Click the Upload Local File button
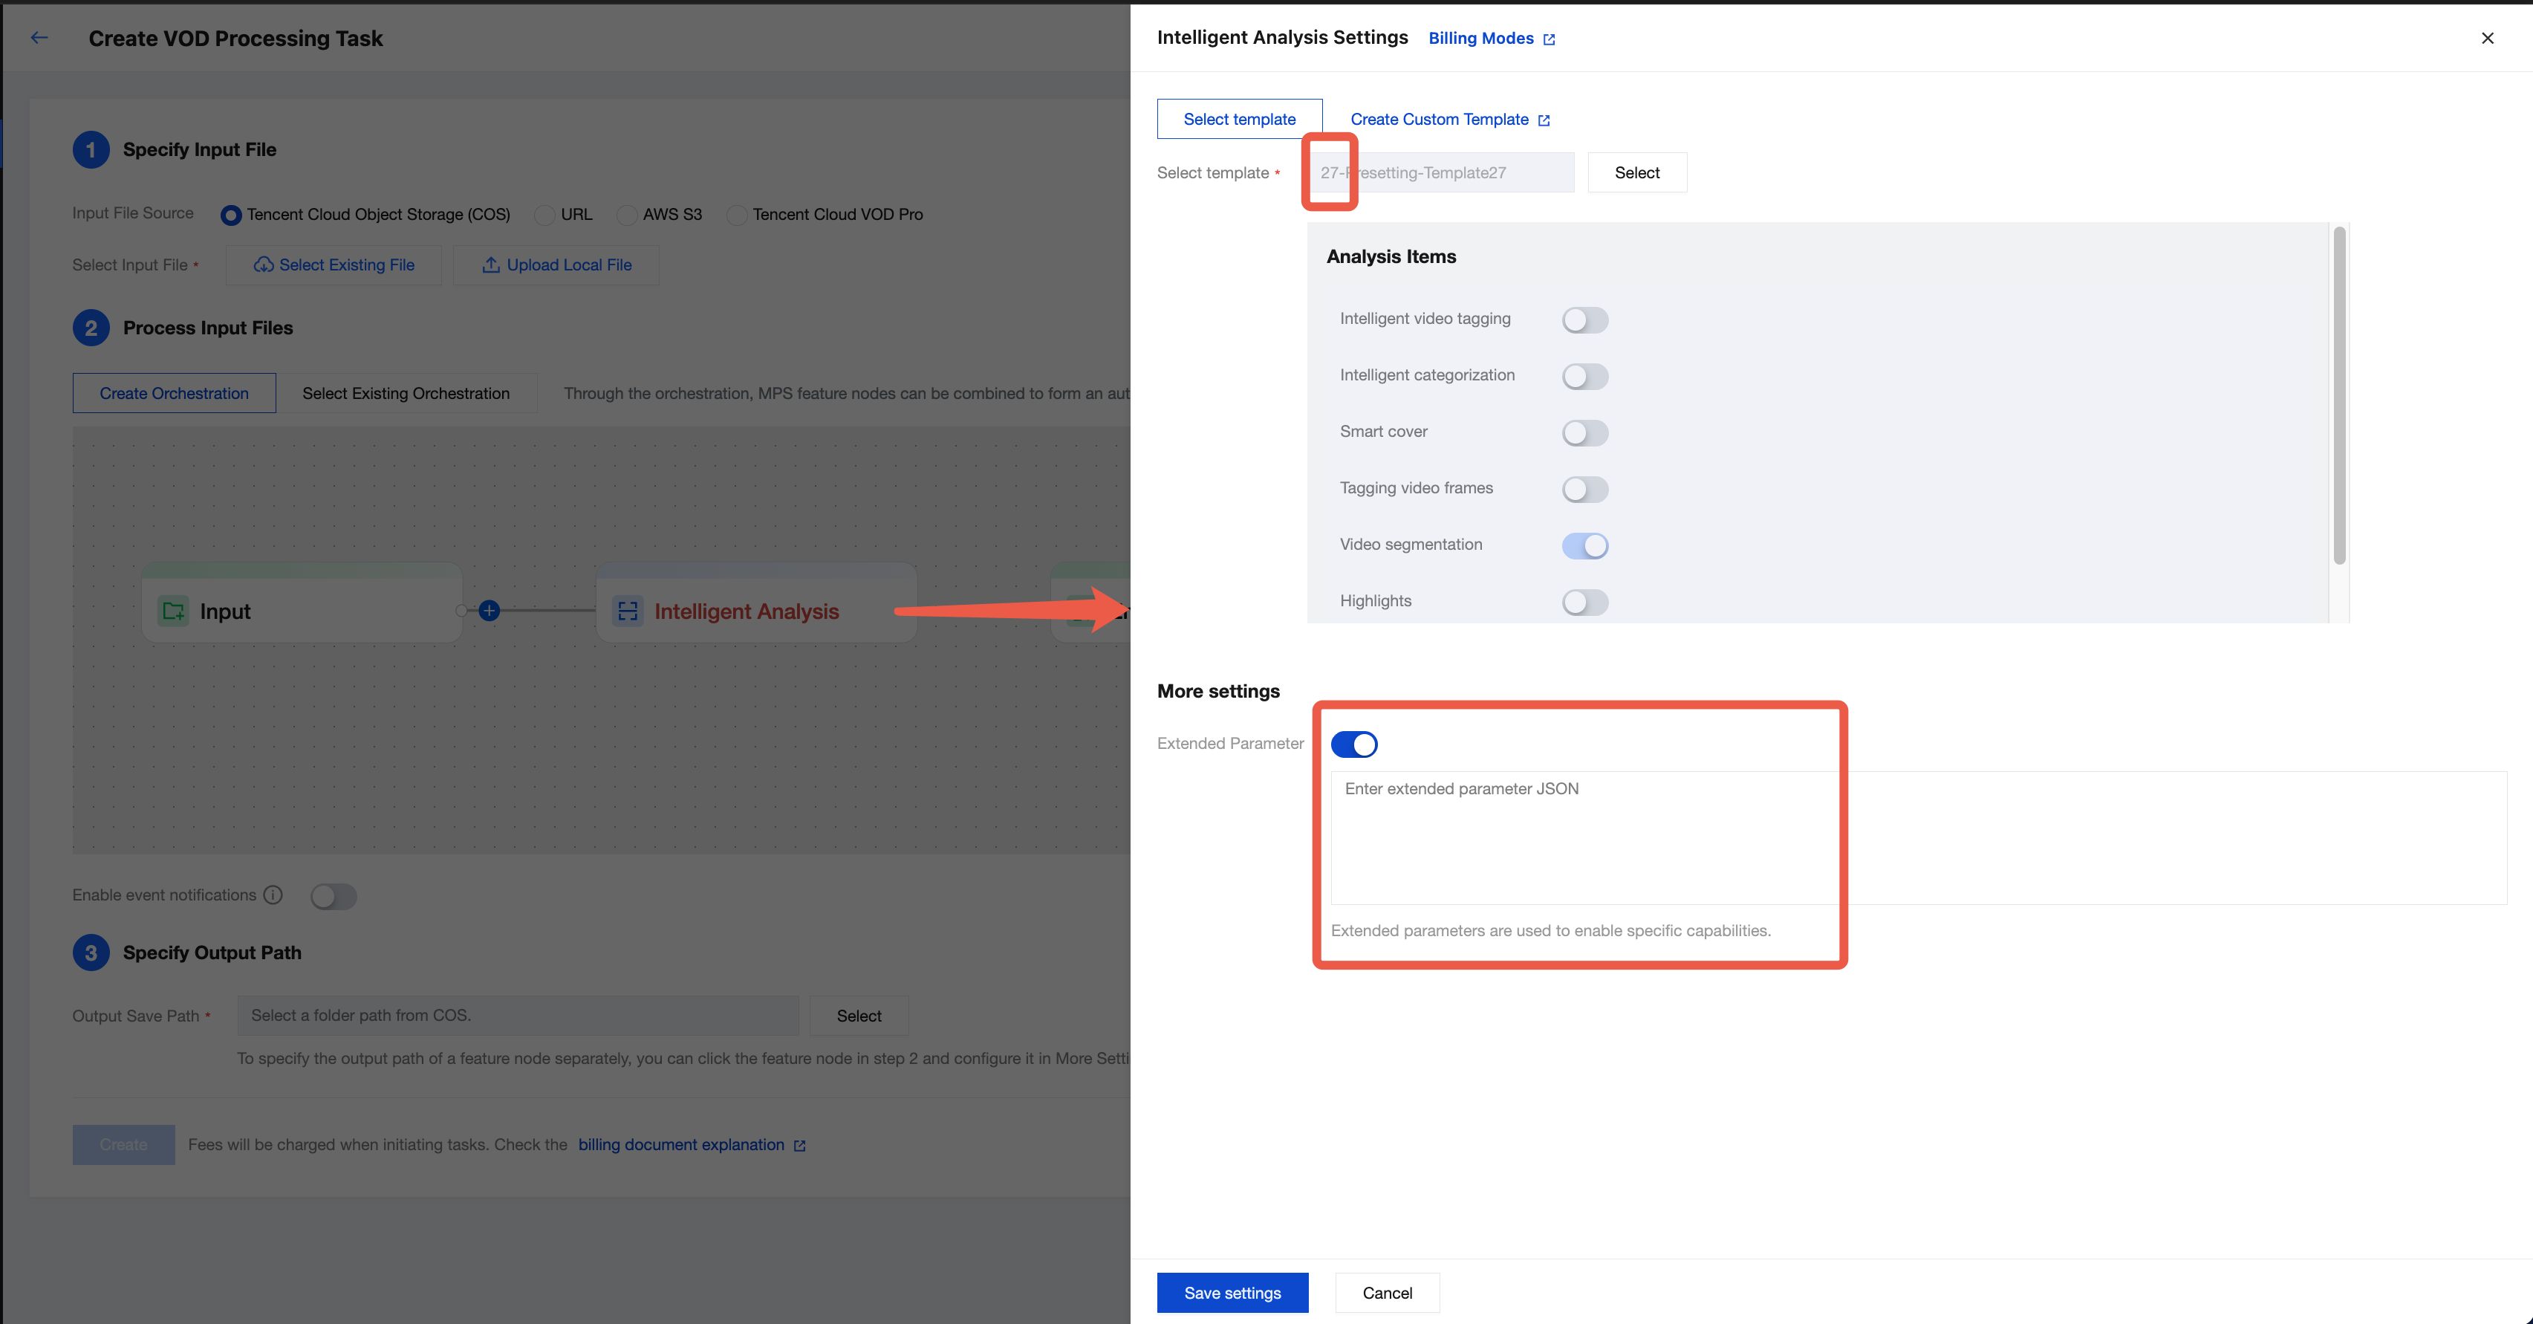Screen dimensions: 2533x1324 tap(556, 265)
